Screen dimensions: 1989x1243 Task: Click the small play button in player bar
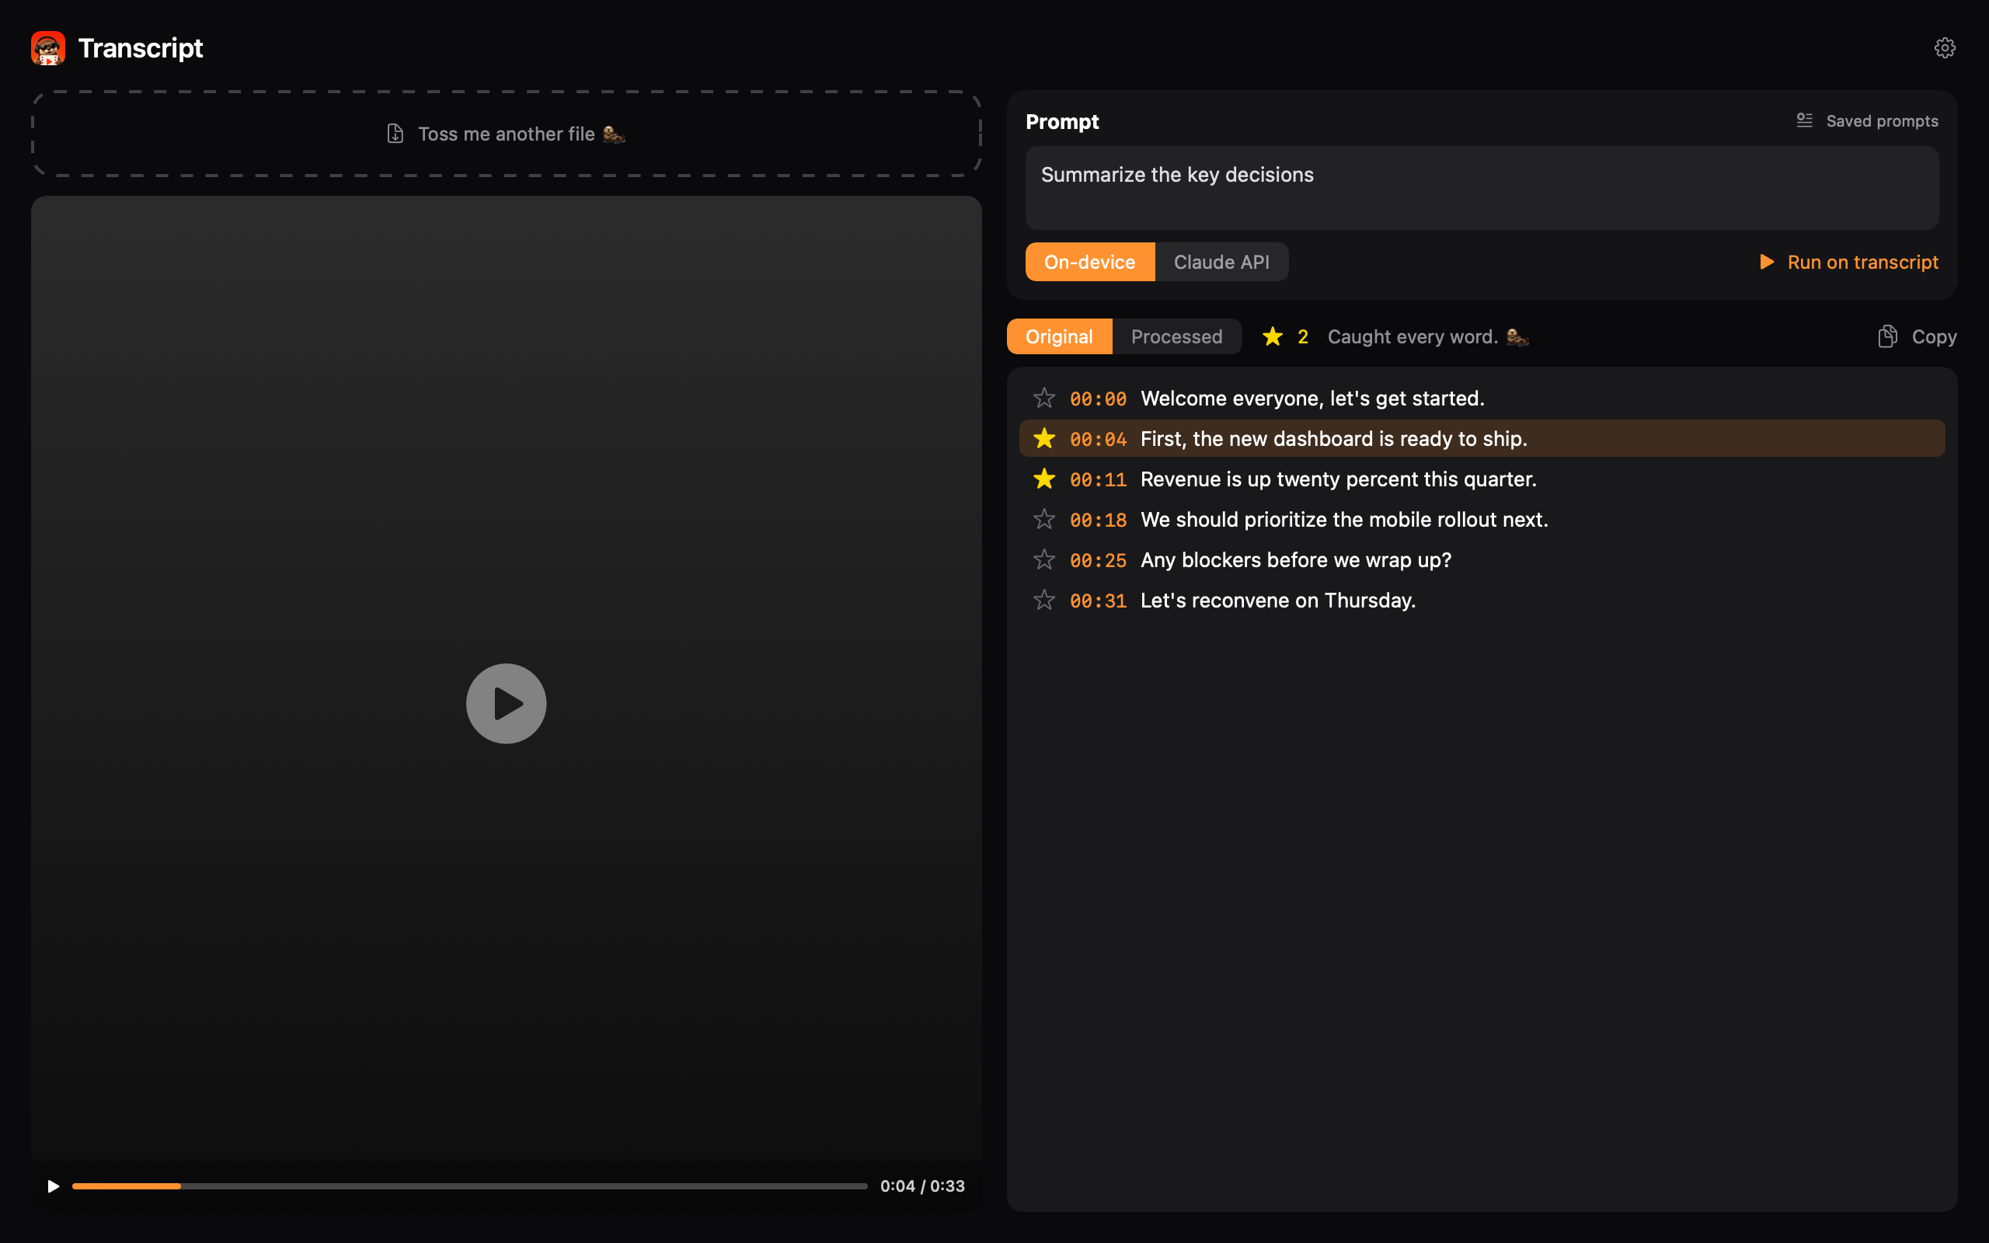54,1186
